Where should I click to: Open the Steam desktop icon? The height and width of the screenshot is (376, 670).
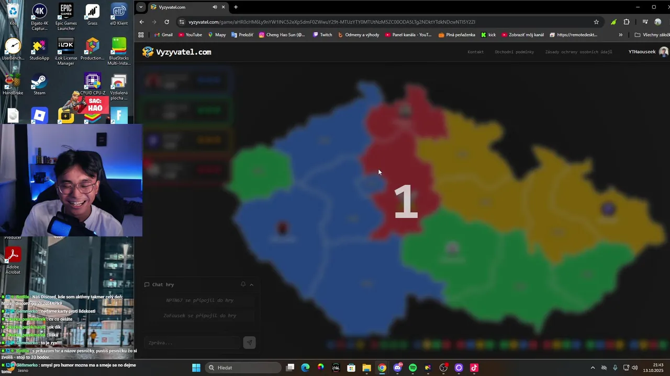point(39,84)
